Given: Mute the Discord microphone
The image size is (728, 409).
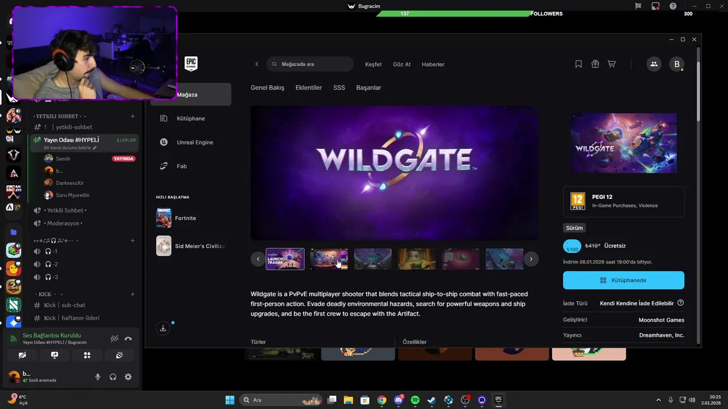Looking at the screenshot, I should click(98, 377).
